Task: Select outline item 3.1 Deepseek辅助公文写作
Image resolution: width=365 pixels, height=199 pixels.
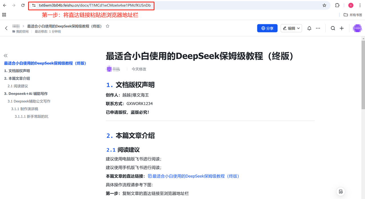Action: coord(29,101)
